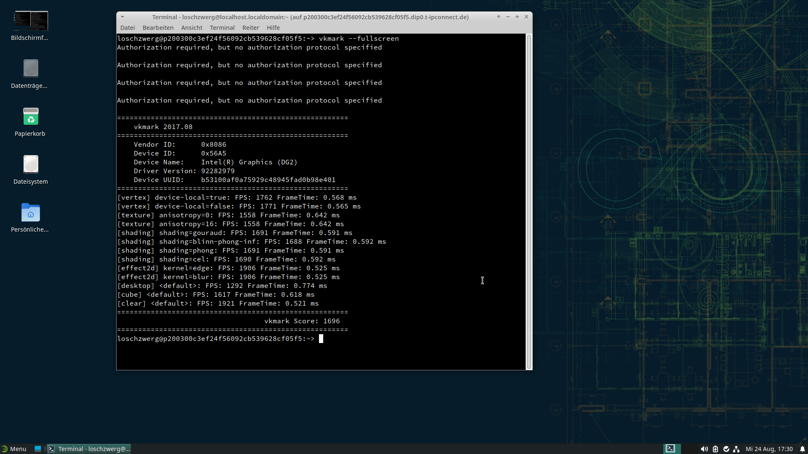Open the Ansicht menu
The height and width of the screenshot is (454, 808).
(x=191, y=28)
